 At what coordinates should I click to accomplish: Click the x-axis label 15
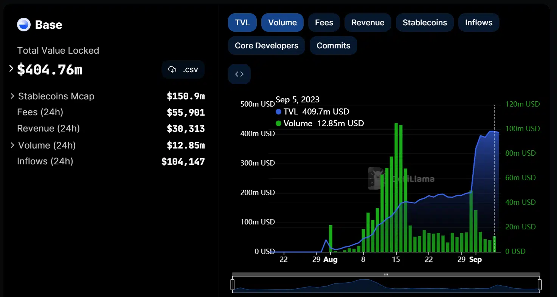tap(396, 260)
